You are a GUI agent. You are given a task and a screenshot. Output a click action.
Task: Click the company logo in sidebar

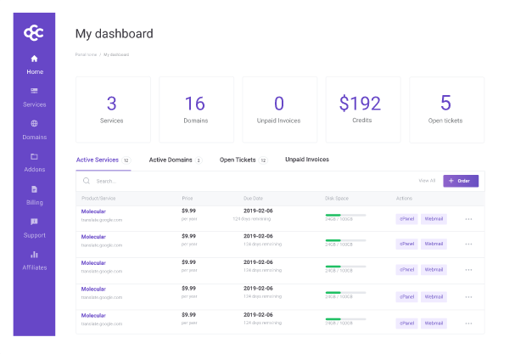tap(34, 31)
